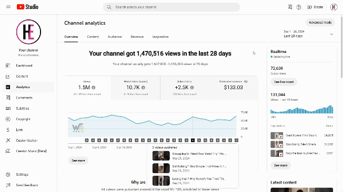
Task: Open Subtitles from the sidebar
Action: 28,109
